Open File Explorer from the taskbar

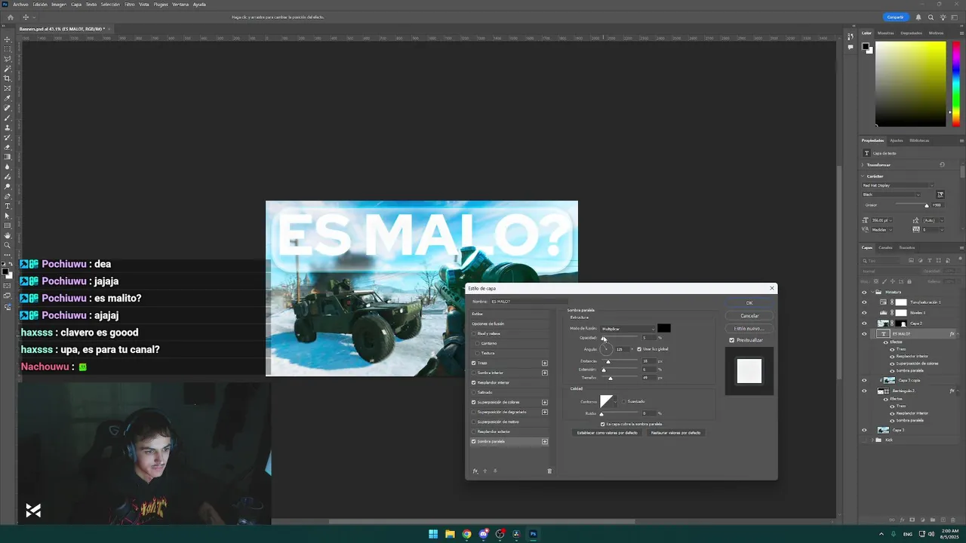(x=450, y=534)
